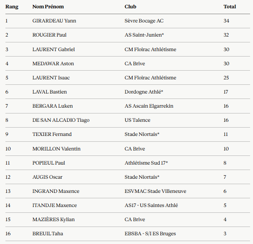Select ITANDJE Maxence name cell

coord(55,205)
